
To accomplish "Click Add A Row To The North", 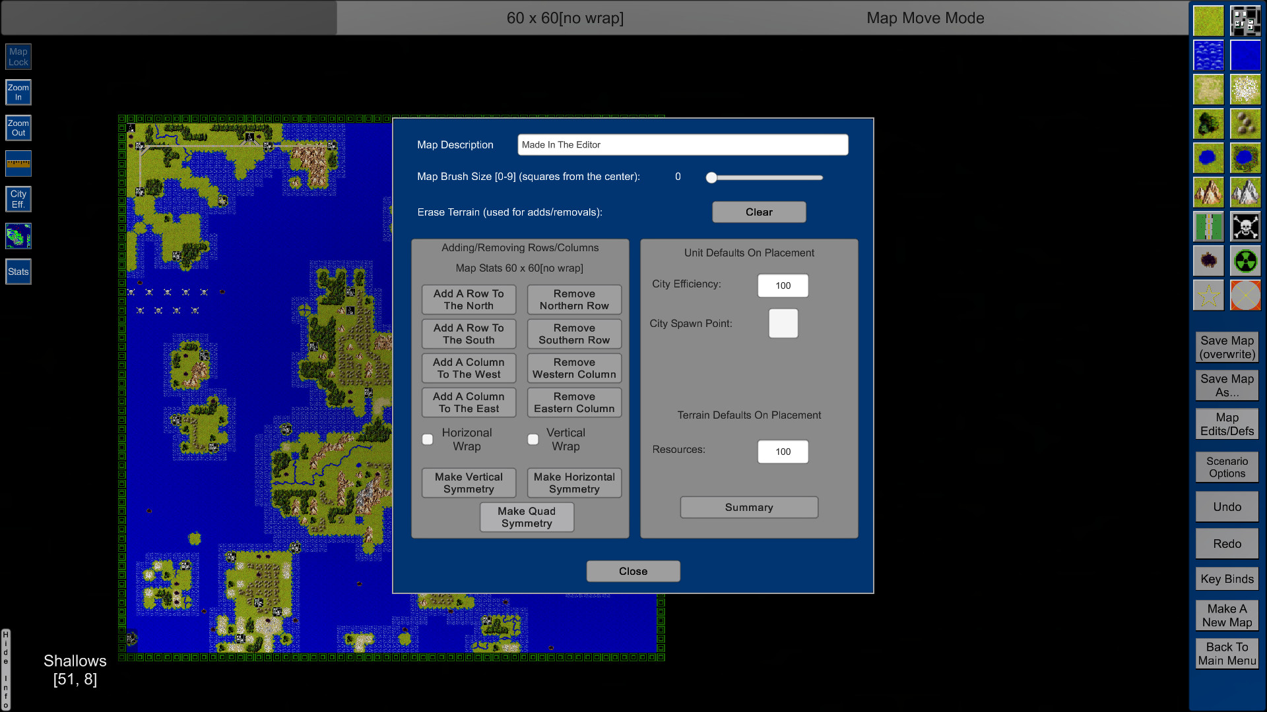I will pyautogui.click(x=469, y=299).
